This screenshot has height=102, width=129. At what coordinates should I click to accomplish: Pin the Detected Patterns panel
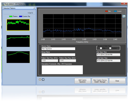click(x=34, y=8)
